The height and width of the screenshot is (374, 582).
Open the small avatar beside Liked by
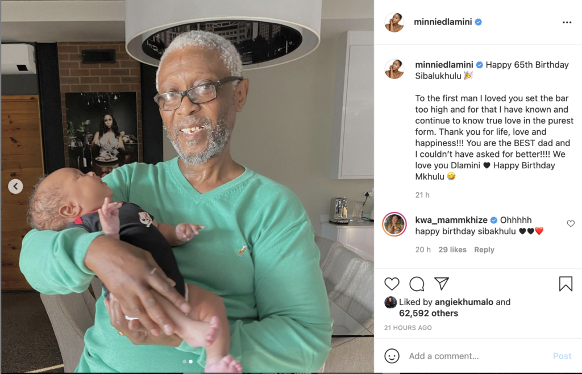390,302
